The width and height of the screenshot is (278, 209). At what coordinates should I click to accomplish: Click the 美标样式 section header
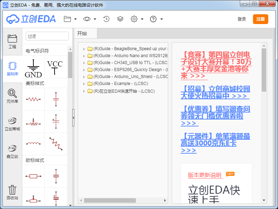click(35, 83)
